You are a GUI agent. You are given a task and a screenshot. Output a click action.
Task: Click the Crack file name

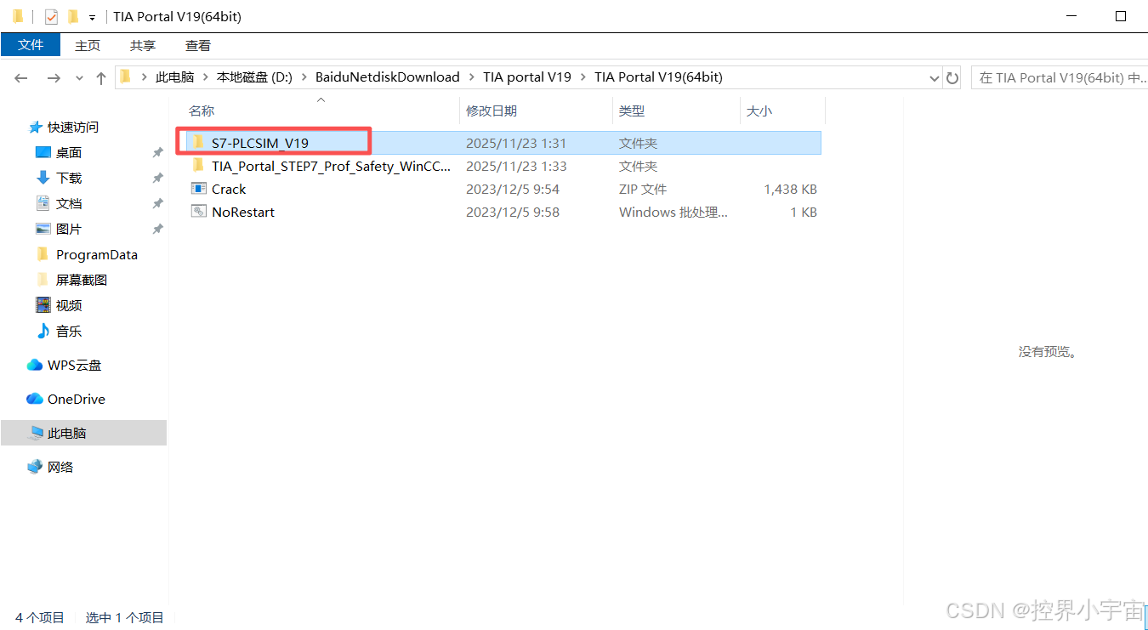[229, 189]
